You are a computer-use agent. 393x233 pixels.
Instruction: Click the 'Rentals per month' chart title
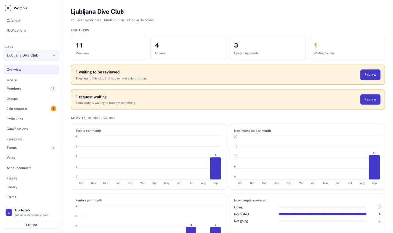pyautogui.click(x=89, y=200)
